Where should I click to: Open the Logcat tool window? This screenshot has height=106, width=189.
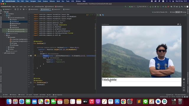click(29, 95)
